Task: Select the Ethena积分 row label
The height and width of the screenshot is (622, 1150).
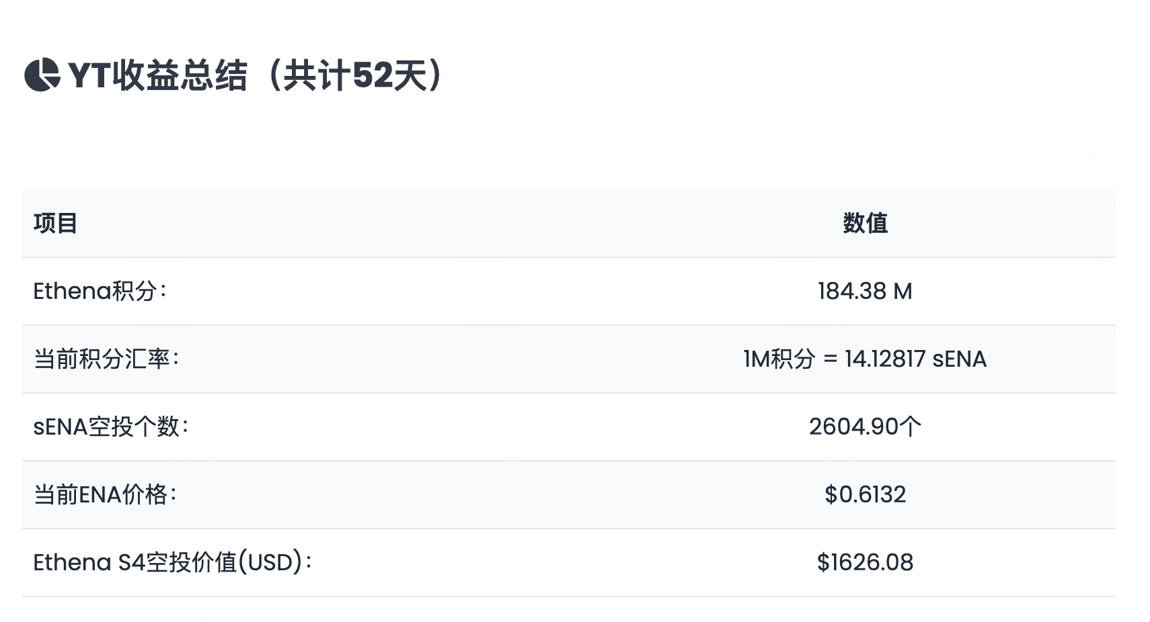Action: tap(100, 291)
